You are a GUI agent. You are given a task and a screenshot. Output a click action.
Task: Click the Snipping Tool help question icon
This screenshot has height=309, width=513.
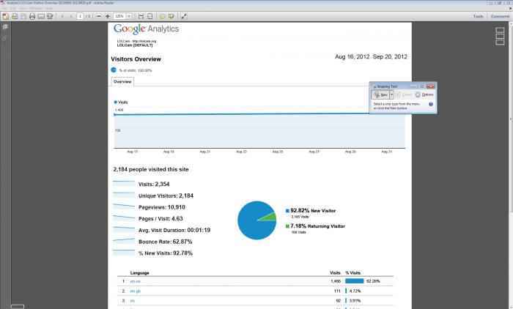(x=431, y=104)
